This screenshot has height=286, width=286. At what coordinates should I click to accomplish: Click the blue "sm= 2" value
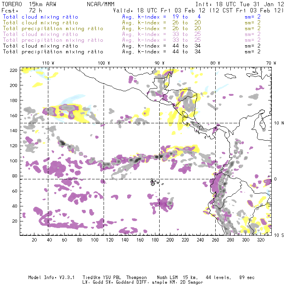click(252, 17)
